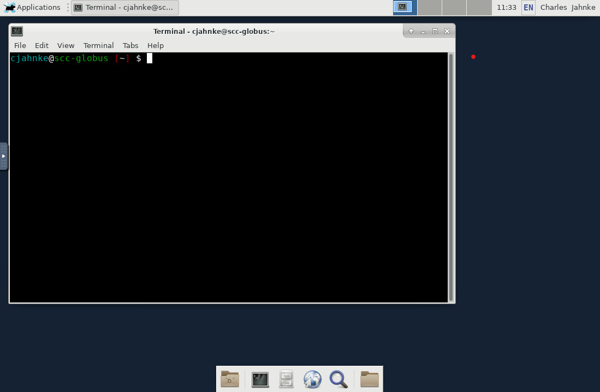Image resolution: width=600 pixels, height=392 pixels.
Task: Switch to the second workspace
Action: 429,8
